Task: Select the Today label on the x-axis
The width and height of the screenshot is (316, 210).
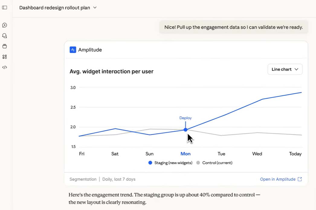Action: (295, 154)
